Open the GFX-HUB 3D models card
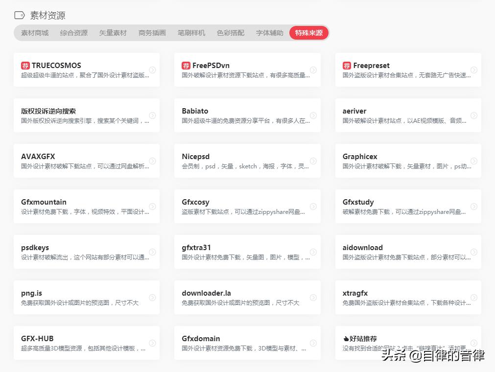 (x=86, y=343)
